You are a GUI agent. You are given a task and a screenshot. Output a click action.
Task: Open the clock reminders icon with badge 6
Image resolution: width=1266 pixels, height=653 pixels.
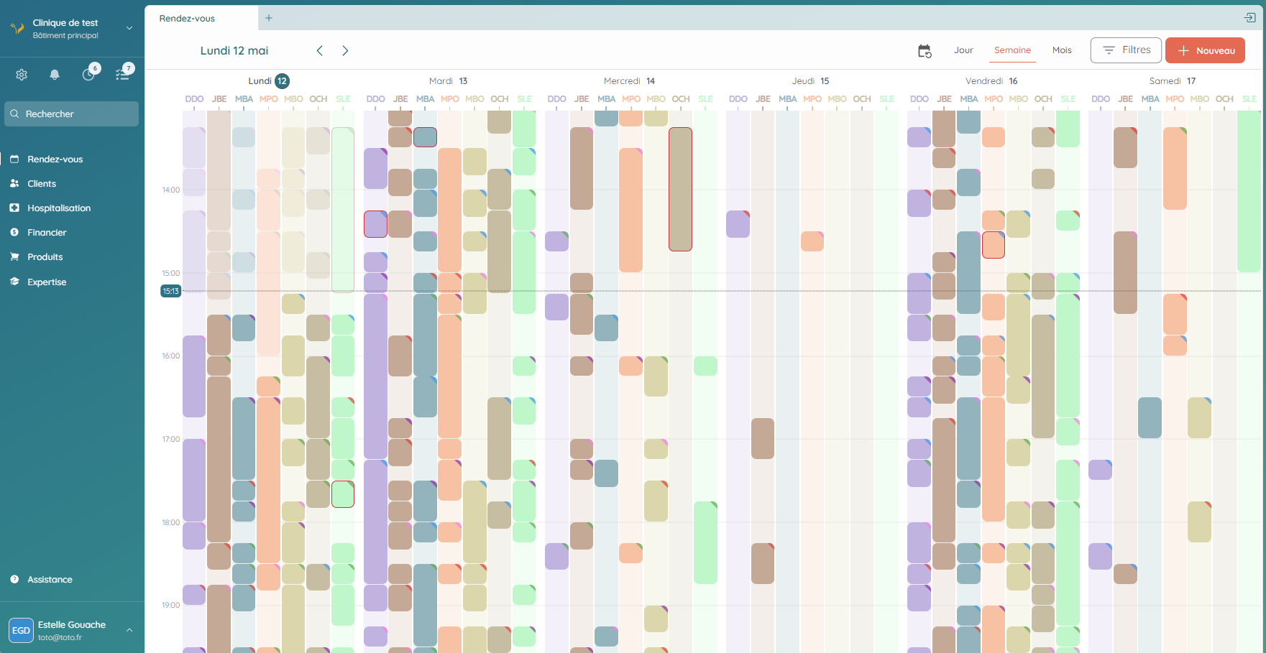[x=88, y=74]
